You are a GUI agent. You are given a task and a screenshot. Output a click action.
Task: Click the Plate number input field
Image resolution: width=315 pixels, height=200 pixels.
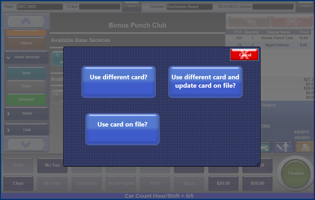[40, 7]
